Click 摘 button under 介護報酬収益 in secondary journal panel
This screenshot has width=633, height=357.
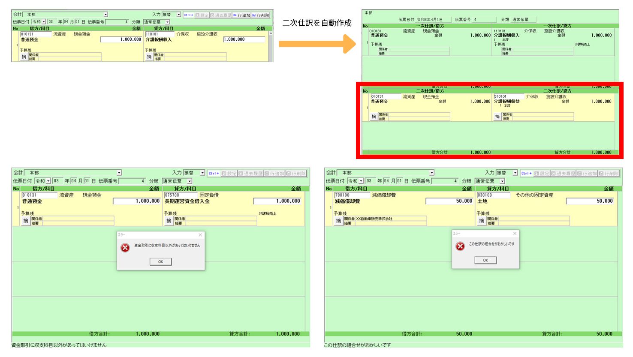[497, 117]
